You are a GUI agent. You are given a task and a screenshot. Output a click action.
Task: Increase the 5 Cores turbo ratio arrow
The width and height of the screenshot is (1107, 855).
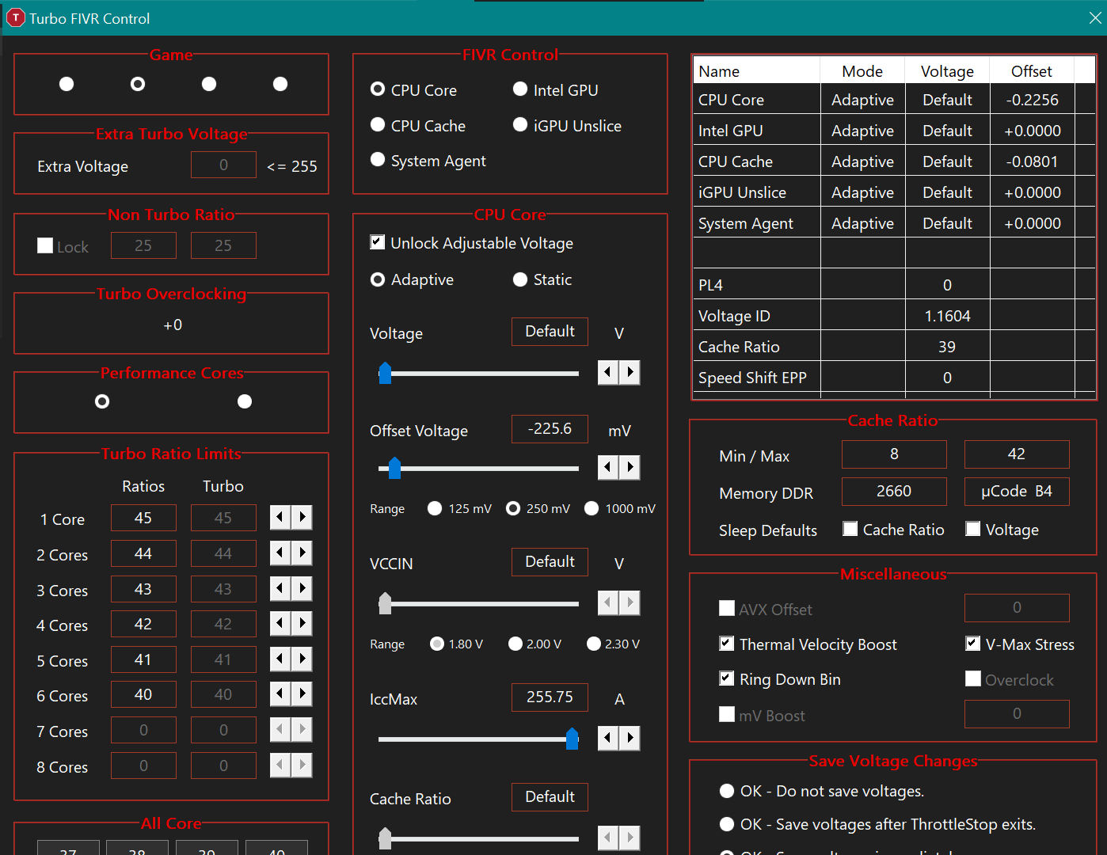[x=302, y=659]
